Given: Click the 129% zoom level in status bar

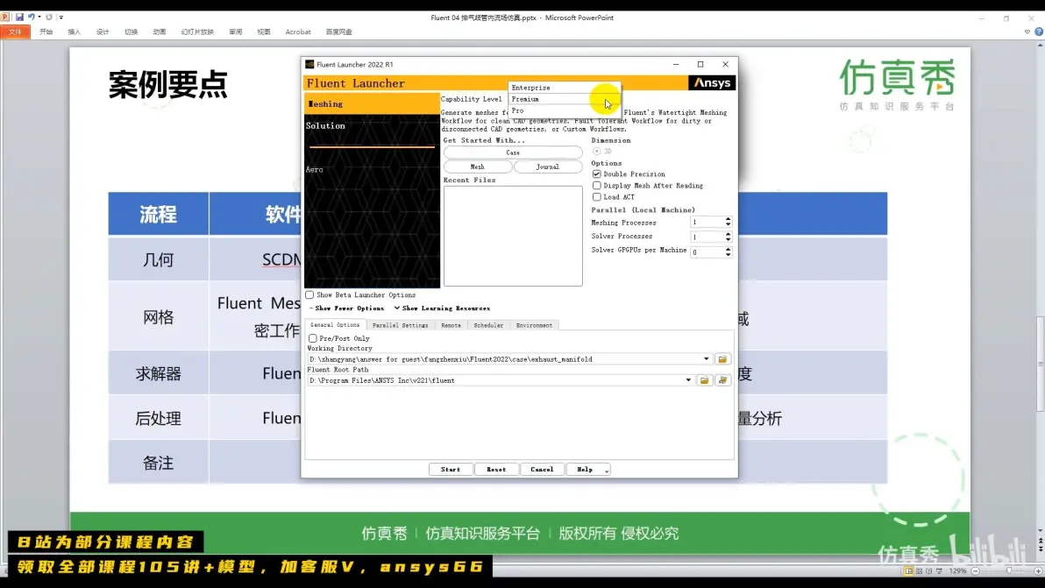Looking at the screenshot, I should click(957, 571).
